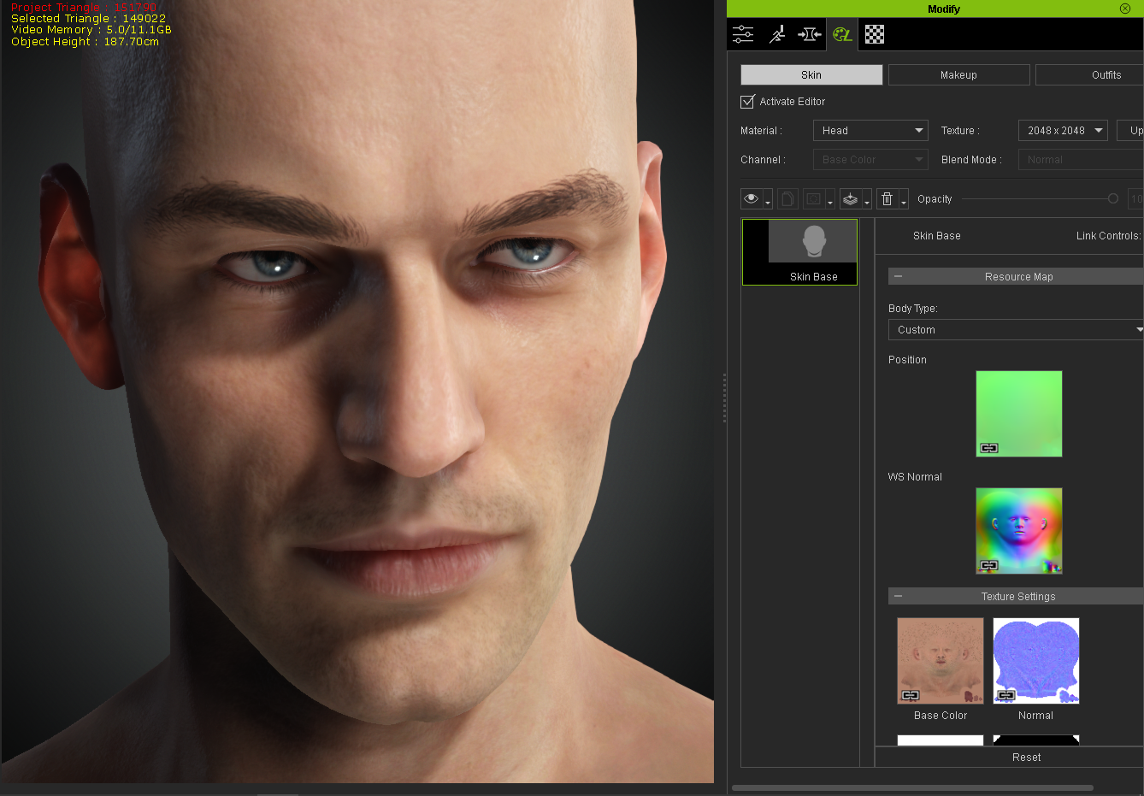
Task: Select the Skin Base layer thumbnail
Action: [799, 251]
